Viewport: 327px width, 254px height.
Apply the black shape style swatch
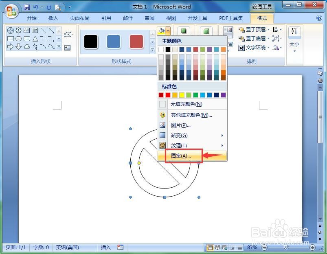91,42
